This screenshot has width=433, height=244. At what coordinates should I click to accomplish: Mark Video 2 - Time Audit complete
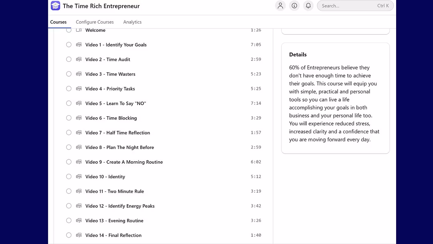69,59
